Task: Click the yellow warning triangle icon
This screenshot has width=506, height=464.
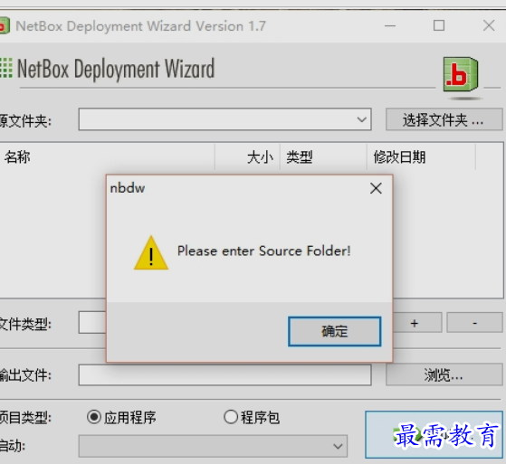Action: tap(151, 252)
